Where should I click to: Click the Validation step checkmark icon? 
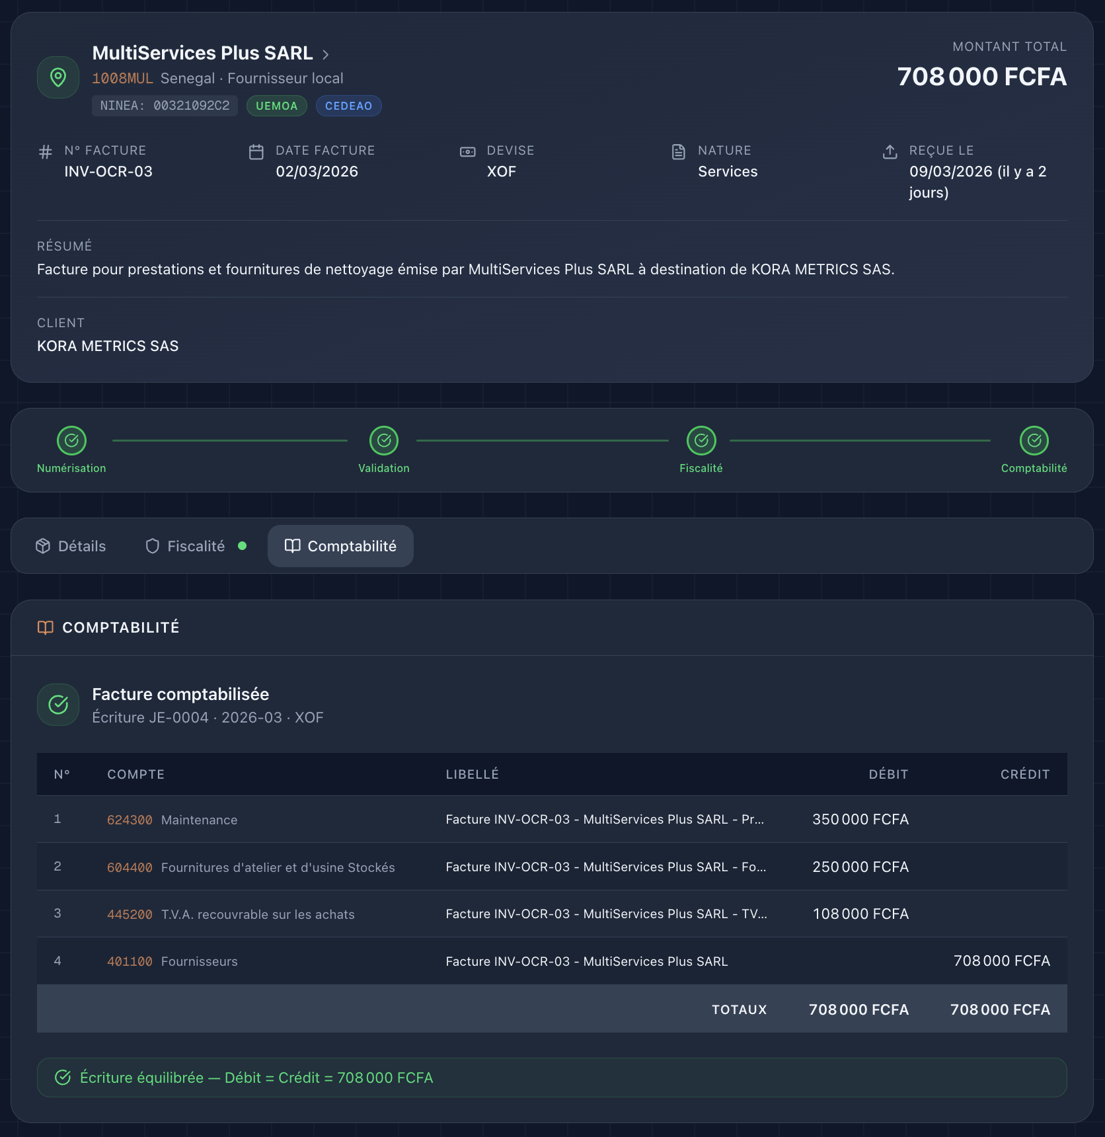click(384, 440)
